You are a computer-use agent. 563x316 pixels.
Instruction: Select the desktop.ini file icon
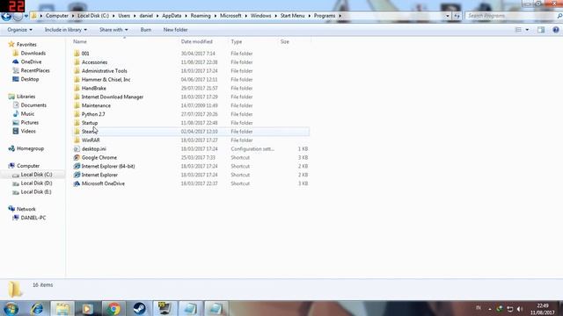click(77, 148)
